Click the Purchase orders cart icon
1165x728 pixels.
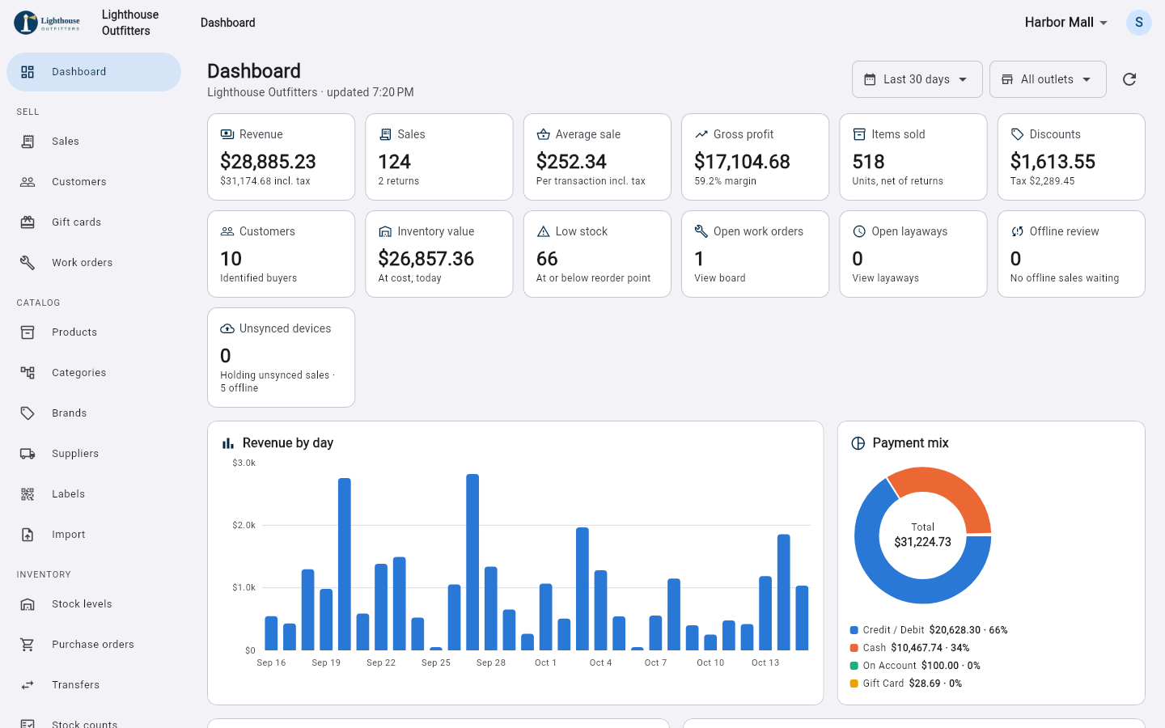coord(28,645)
